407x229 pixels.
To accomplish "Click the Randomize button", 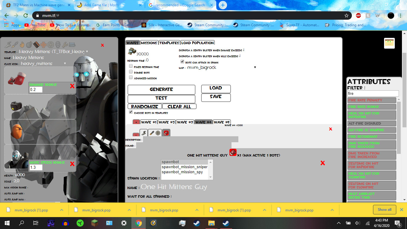I will point(145,106).
